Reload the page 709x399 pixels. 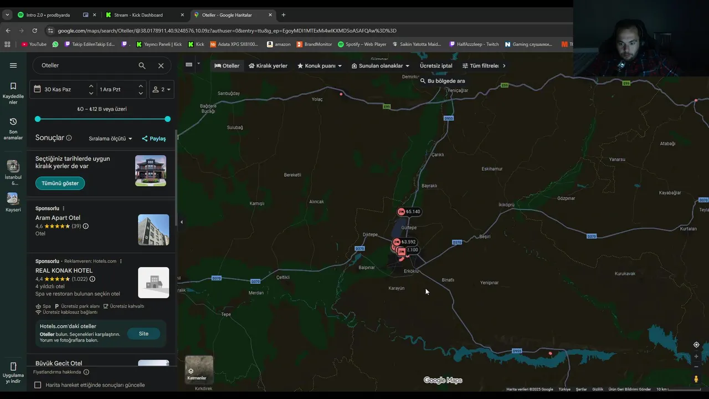pos(34,30)
